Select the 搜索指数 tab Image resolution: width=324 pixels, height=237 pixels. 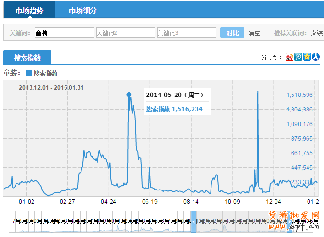pyautogui.click(x=27, y=58)
